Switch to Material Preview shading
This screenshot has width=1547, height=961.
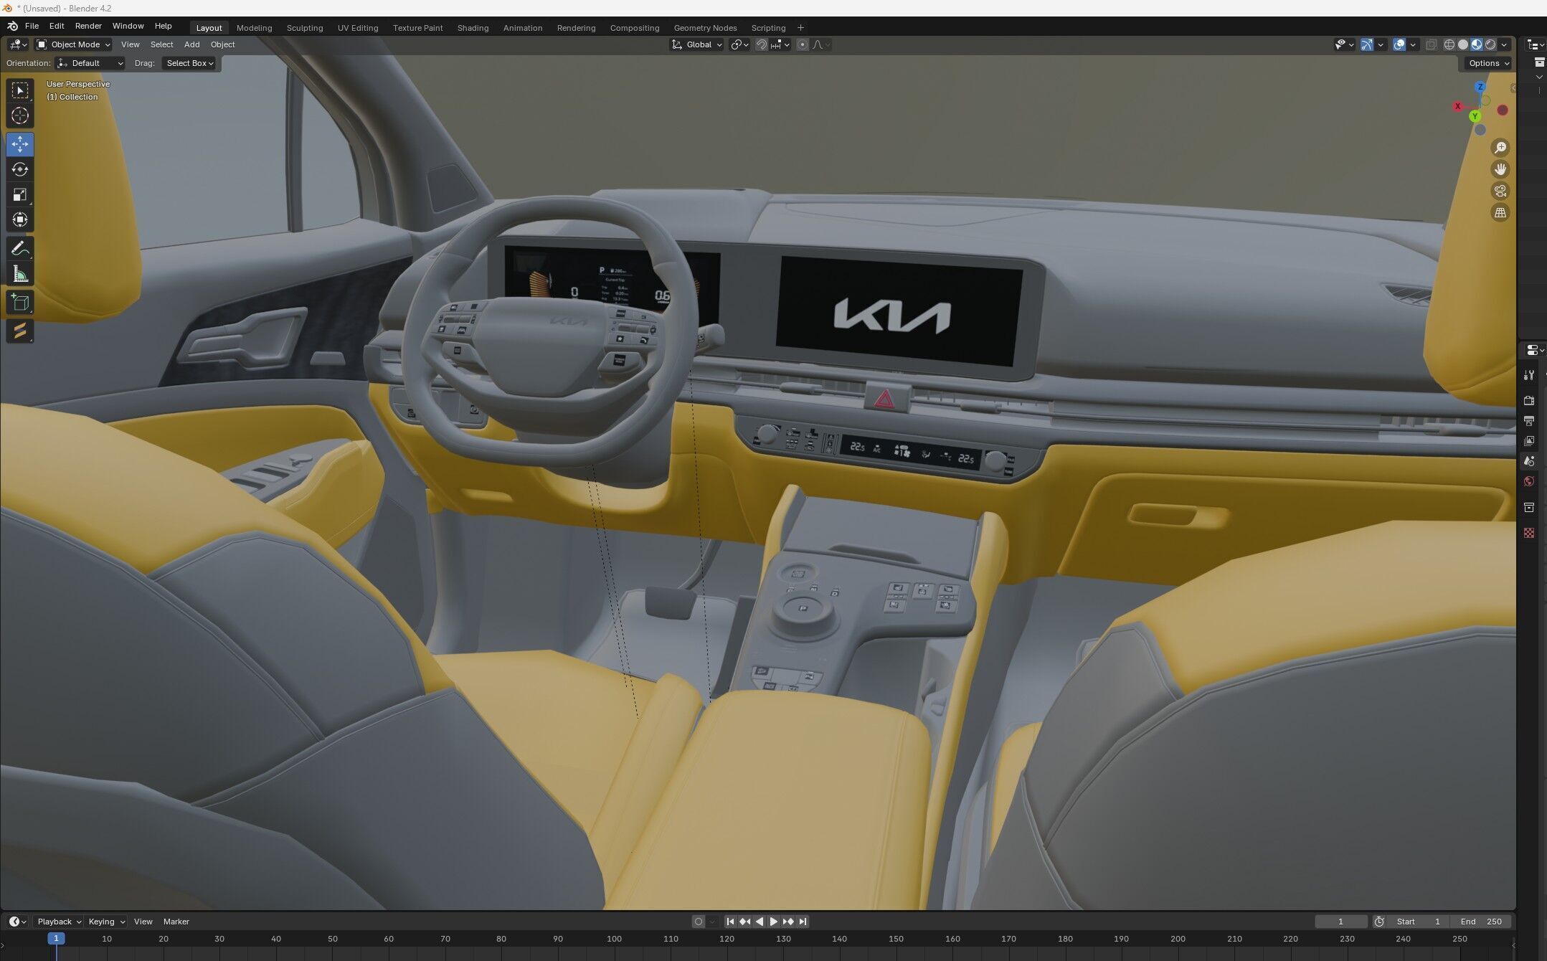(x=1477, y=44)
